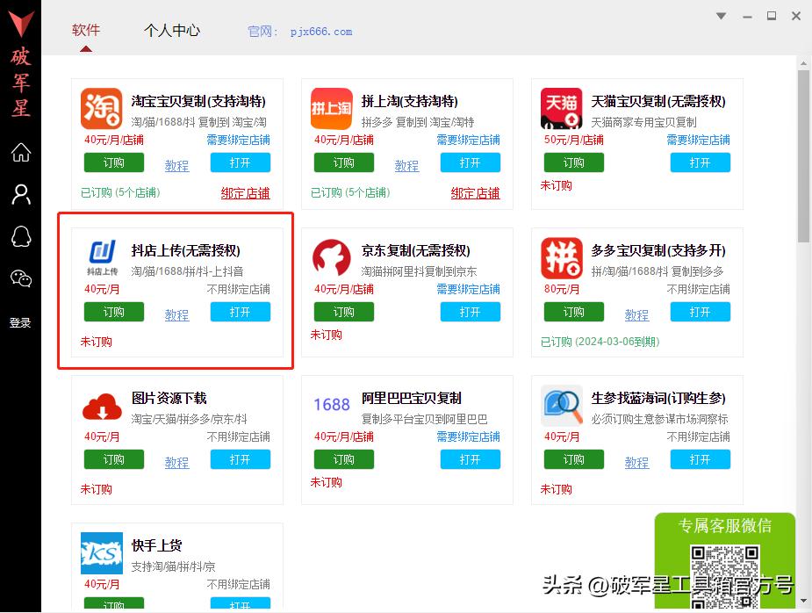Click the ks icon on 快手上货 card
The height and width of the screenshot is (613, 812).
[100, 553]
